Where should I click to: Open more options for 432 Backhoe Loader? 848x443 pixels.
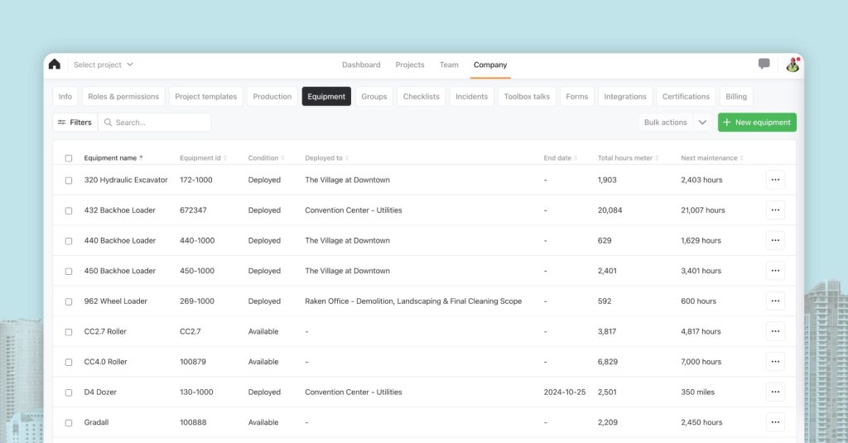(x=775, y=210)
